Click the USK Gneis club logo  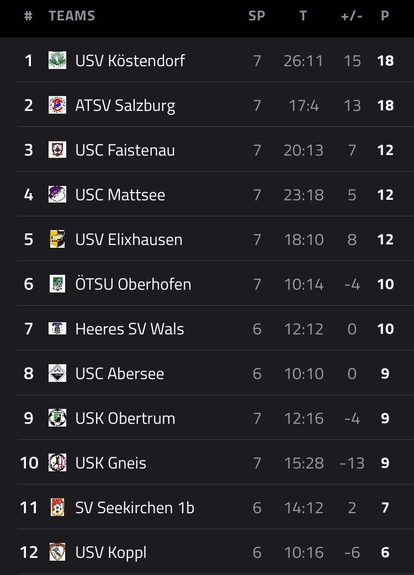click(x=57, y=462)
